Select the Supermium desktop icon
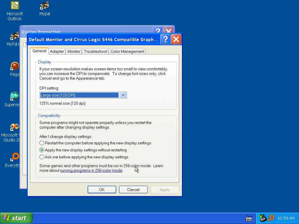299x224 pixels. tap(12, 99)
